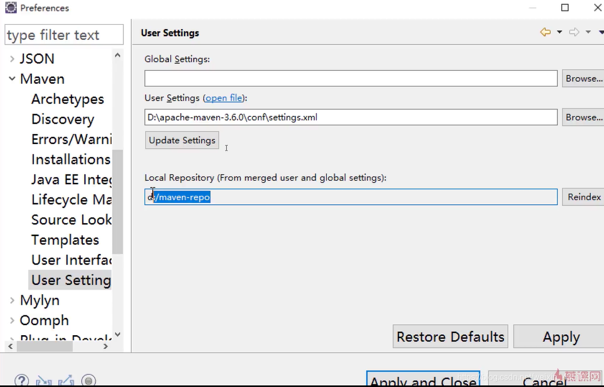Click the forward navigation arrow icon
The height and width of the screenshot is (387, 604).
[x=574, y=32]
